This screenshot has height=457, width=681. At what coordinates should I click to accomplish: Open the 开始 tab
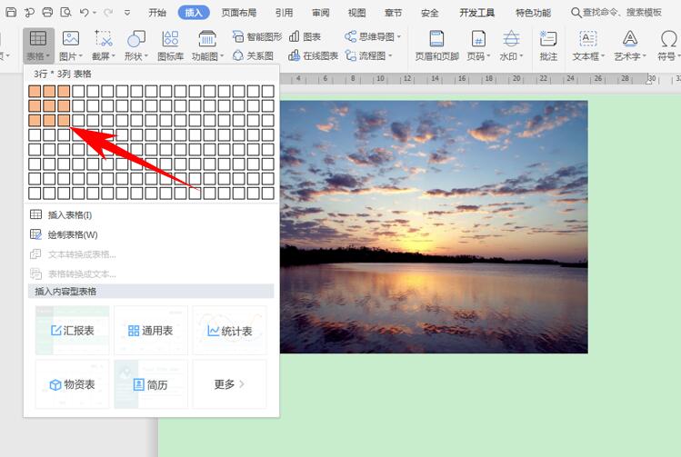tap(157, 13)
